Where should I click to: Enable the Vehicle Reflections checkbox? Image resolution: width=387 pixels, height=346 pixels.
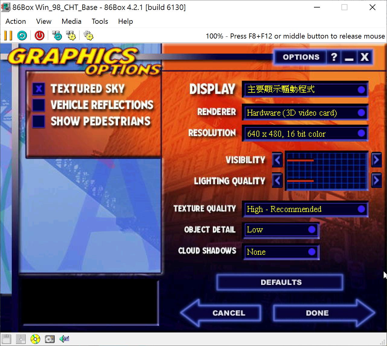coord(39,105)
